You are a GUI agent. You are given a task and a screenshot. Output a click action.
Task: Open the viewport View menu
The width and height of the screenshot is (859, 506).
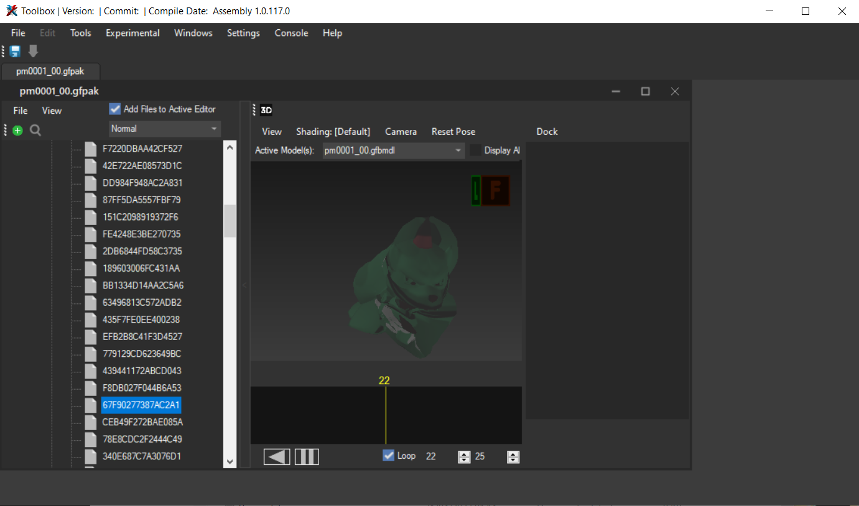[272, 132]
